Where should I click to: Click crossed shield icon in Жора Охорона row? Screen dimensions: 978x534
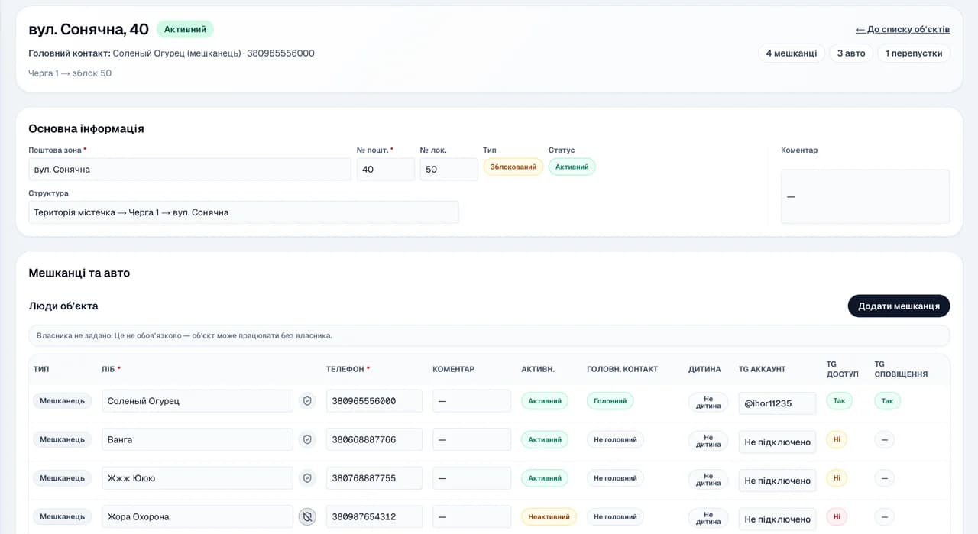pyautogui.click(x=307, y=517)
